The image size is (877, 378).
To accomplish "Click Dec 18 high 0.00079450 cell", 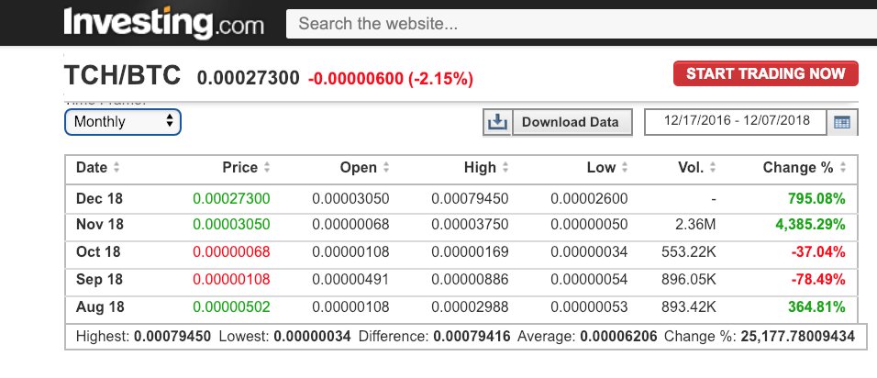I will pos(470,198).
